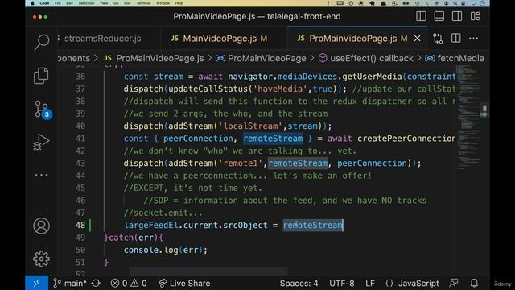Click remoteStream on line 48
Screen dimensions: 515x290
point(313,225)
